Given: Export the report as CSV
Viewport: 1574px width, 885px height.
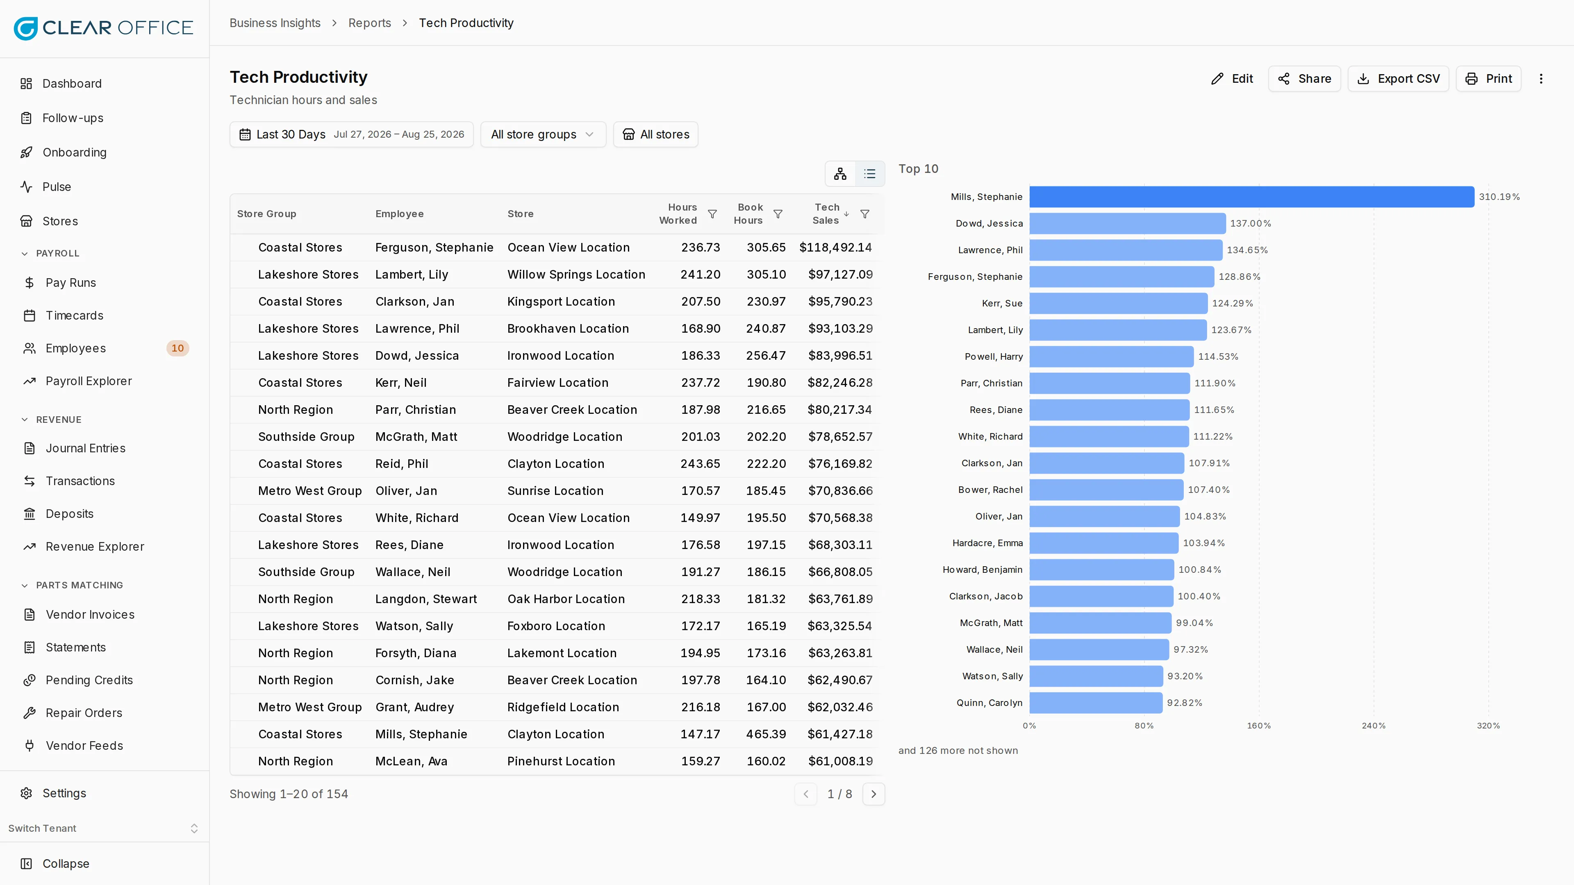Looking at the screenshot, I should click(1398, 79).
